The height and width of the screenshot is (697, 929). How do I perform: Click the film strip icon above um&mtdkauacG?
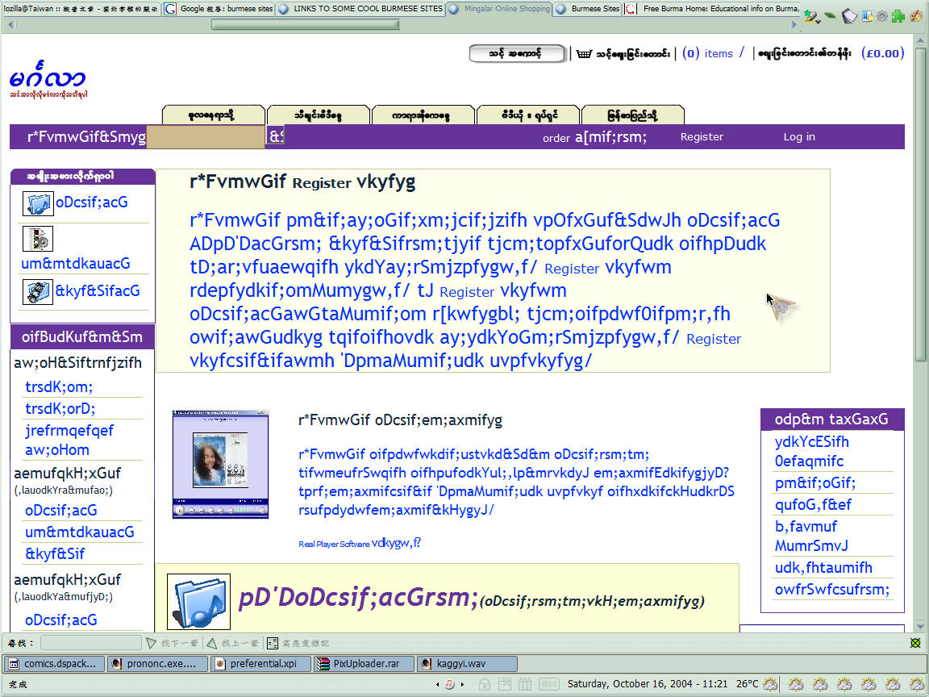tap(38, 238)
